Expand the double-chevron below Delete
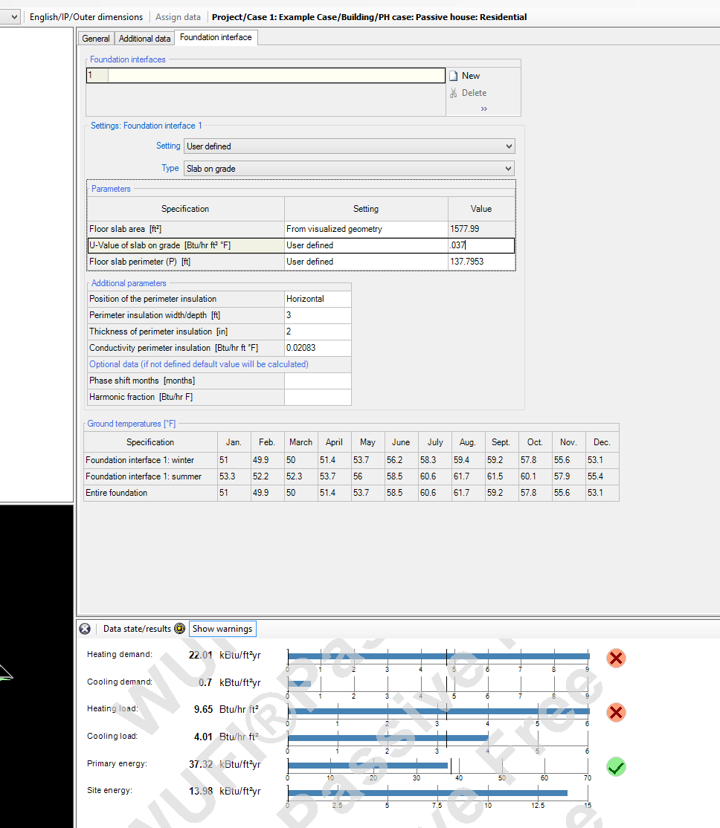The height and width of the screenshot is (828, 720). 483,109
